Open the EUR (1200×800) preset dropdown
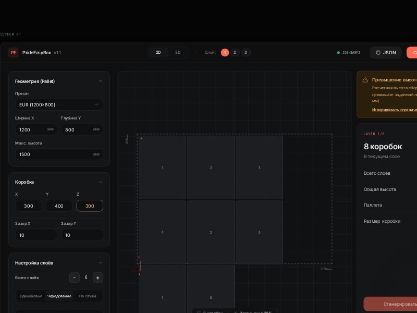 (x=58, y=105)
